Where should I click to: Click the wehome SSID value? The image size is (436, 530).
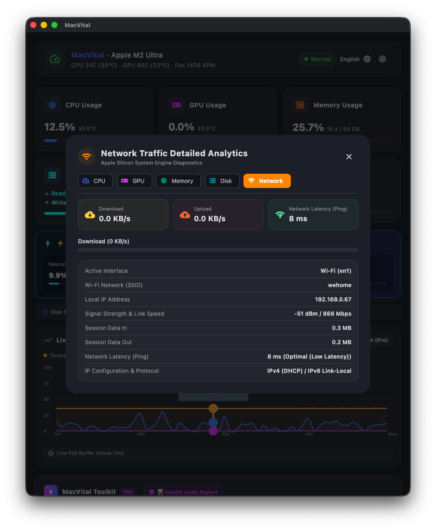click(340, 285)
